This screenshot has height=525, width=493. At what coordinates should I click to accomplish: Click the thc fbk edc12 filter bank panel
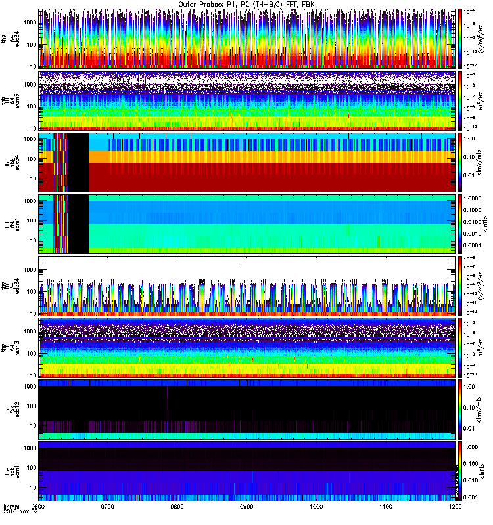[x=247, y=409]
